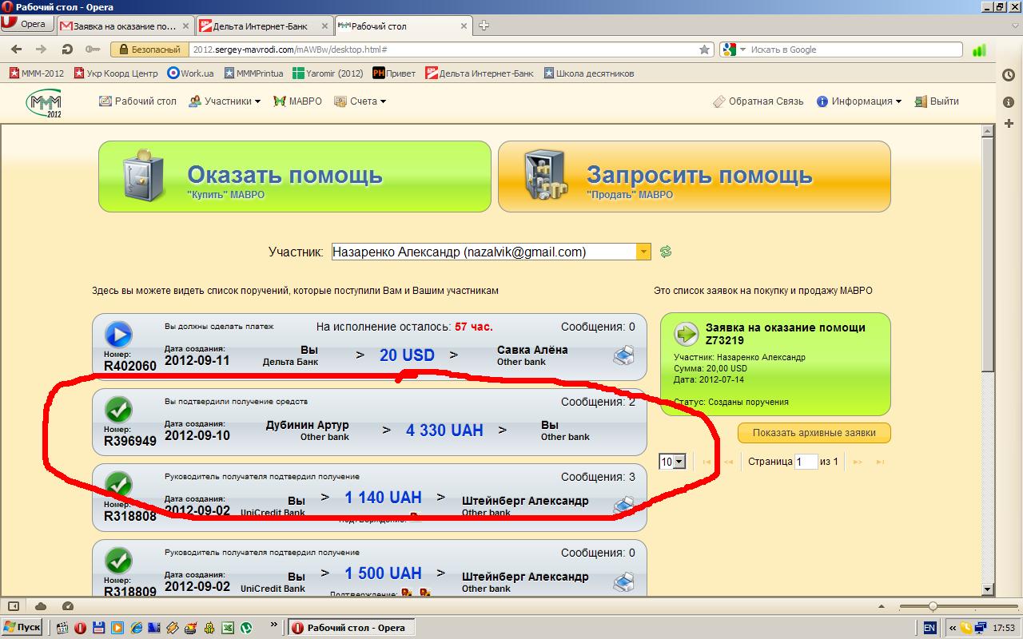Go back with the browser back arrow
1023x639 pixels.
[x=16, y=49]
